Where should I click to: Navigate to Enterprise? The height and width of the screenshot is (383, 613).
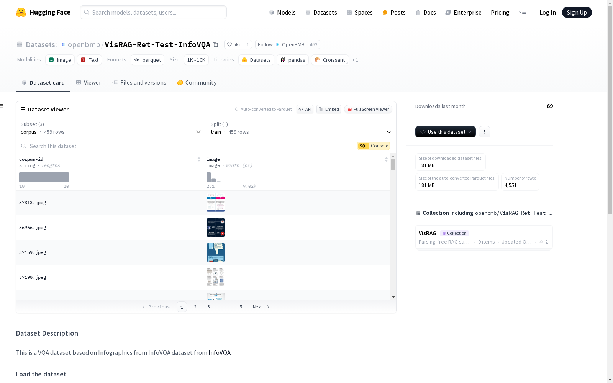[x=463, y=12]
